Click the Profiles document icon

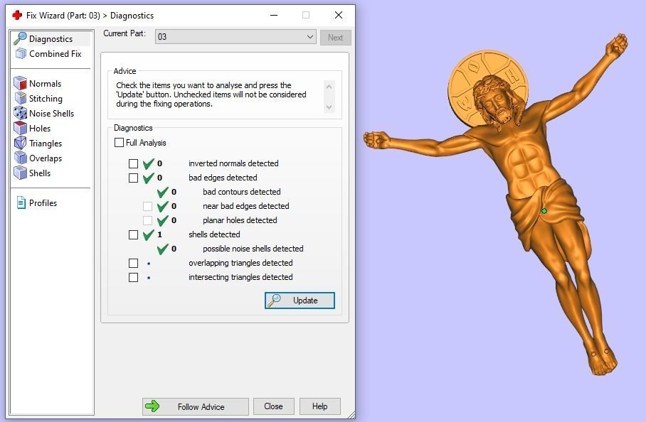[21, 202]
